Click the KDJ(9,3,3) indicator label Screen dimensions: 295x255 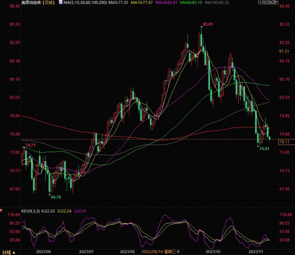31,211
